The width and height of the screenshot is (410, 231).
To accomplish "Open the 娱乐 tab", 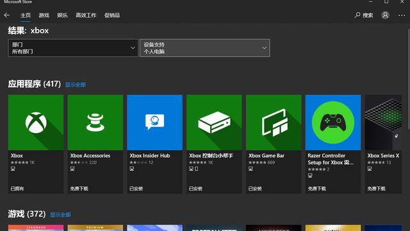I will click(x=62, y=15).
